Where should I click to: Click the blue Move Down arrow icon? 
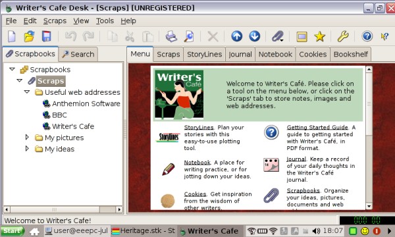coord(254,36)
